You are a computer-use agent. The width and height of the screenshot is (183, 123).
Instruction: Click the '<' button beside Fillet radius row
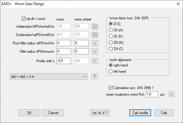click(x=94, y=52)
